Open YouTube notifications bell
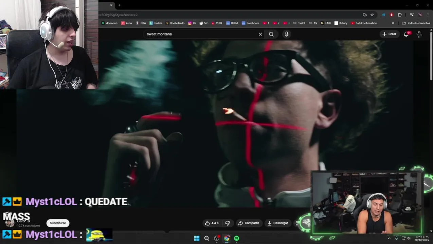The width and height of the screenshot is (433, 244). pos(407,34)
